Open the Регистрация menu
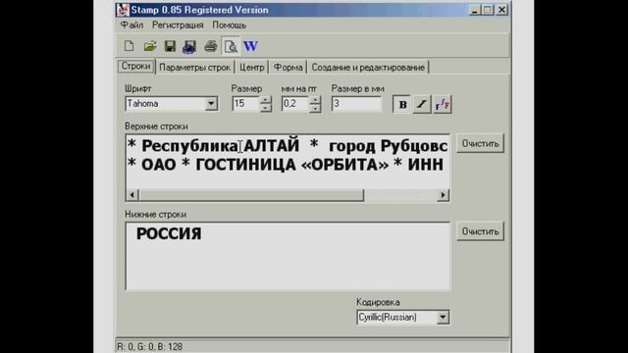The height and width of the screenshot is (353, 628). pos(178,25)
